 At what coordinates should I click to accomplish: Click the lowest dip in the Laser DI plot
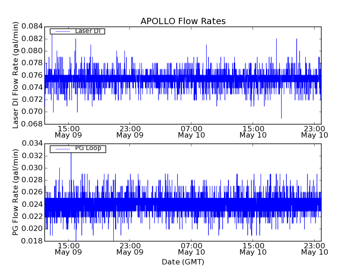pos(281,117)
